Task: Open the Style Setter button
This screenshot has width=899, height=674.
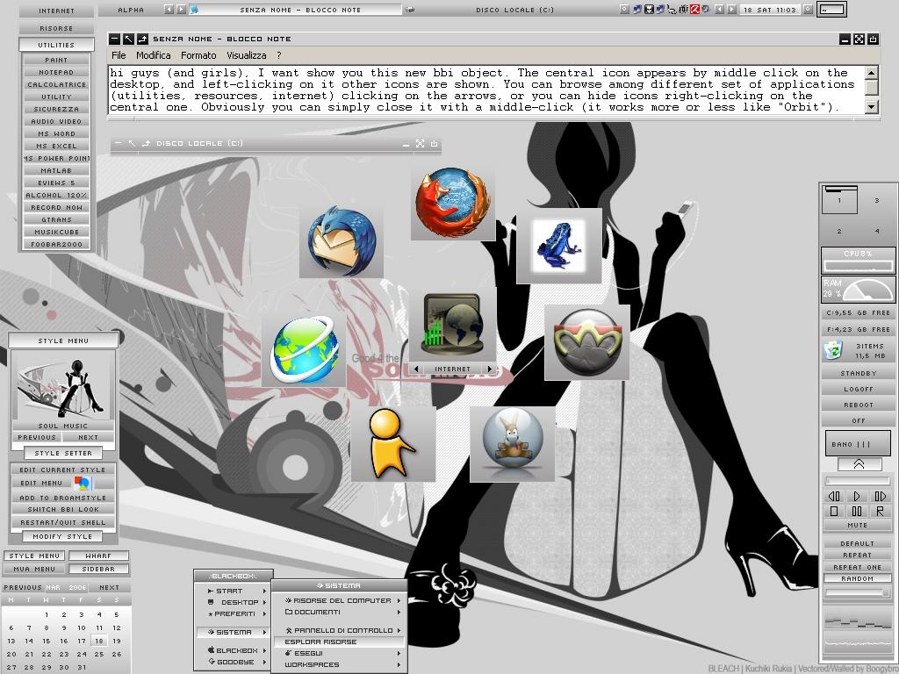Action: pos(63,453)
